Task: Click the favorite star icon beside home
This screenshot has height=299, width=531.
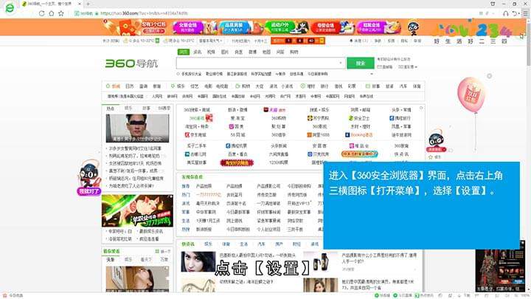Action: tap(61, 13)
